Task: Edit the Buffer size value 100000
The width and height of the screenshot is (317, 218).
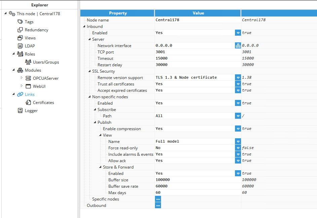Action: pyautogui.click(x=198, y=180)
